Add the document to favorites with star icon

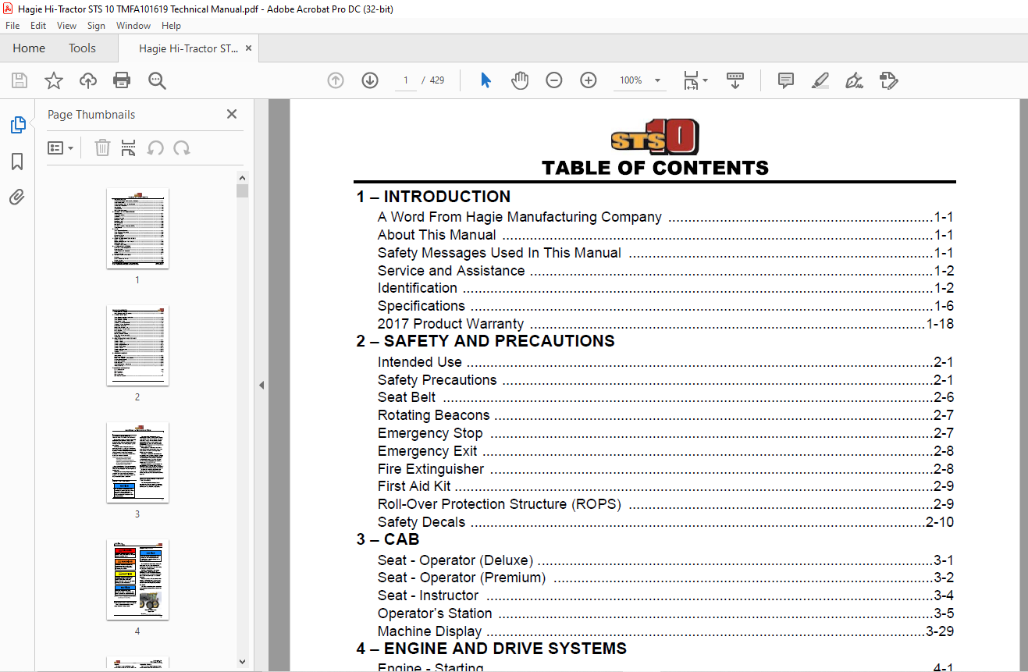tap(54, 80)
